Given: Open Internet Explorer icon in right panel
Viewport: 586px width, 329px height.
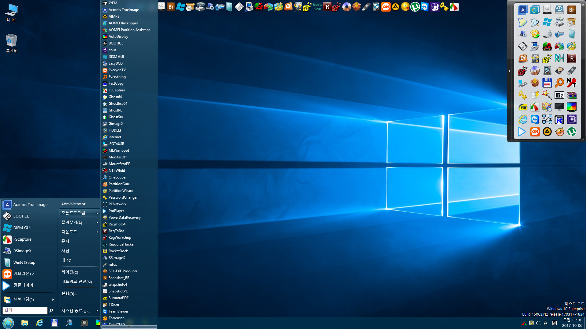Looking at the screenshot, I should tap(523, 119).
